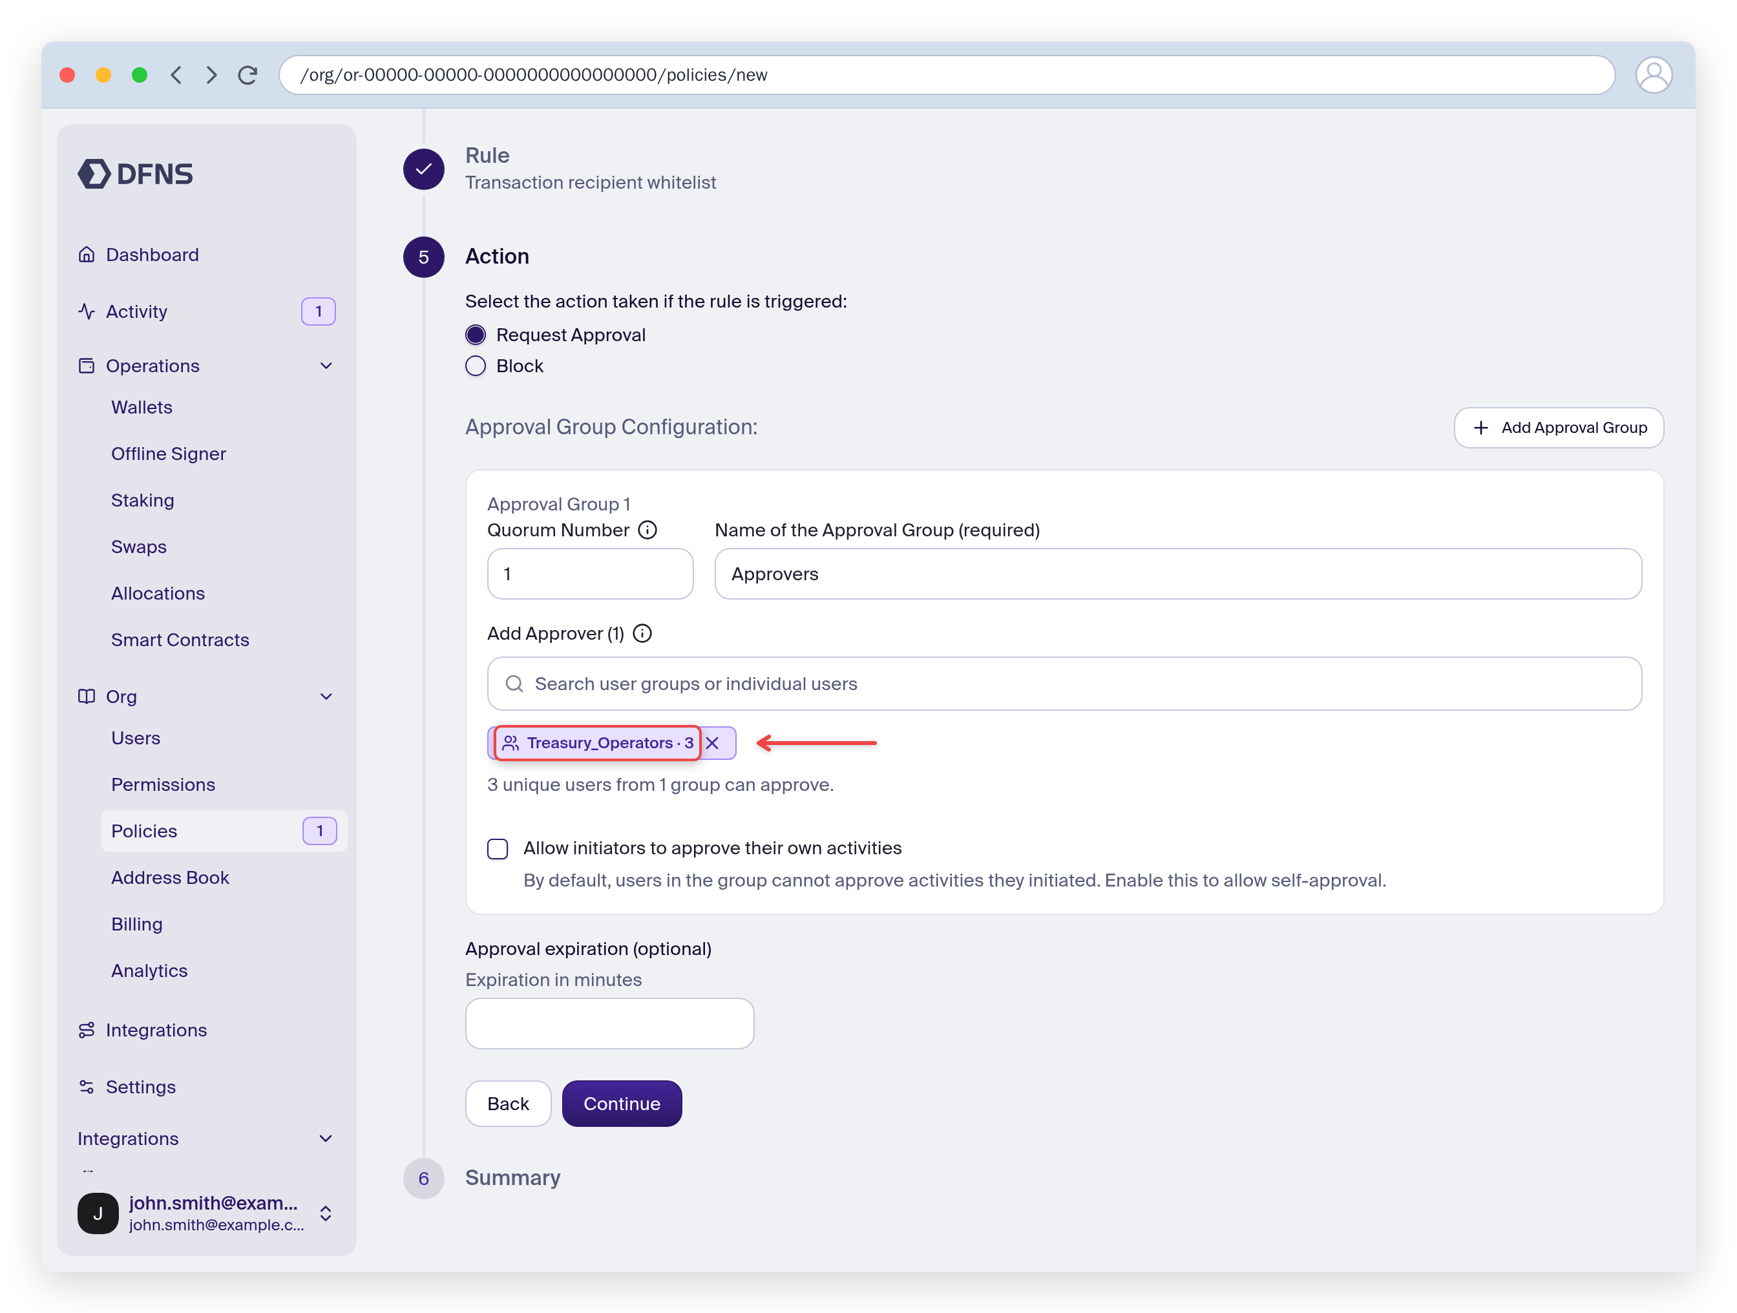This screenshot has width=1737, height=1313.
Task: Collapse the Operations section chevron
Action: (x=327, y=366)
